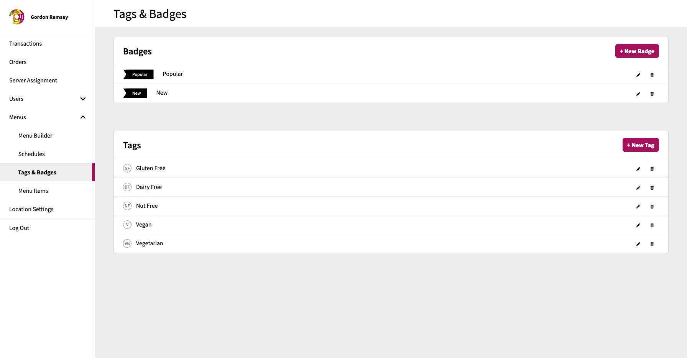The height and width of the screenshot is (358, 687).
Task: Delete the Gluten Free tag
Action: tap(652, 169)
